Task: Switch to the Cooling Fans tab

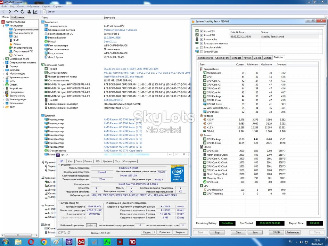Action: click(222, 58)
